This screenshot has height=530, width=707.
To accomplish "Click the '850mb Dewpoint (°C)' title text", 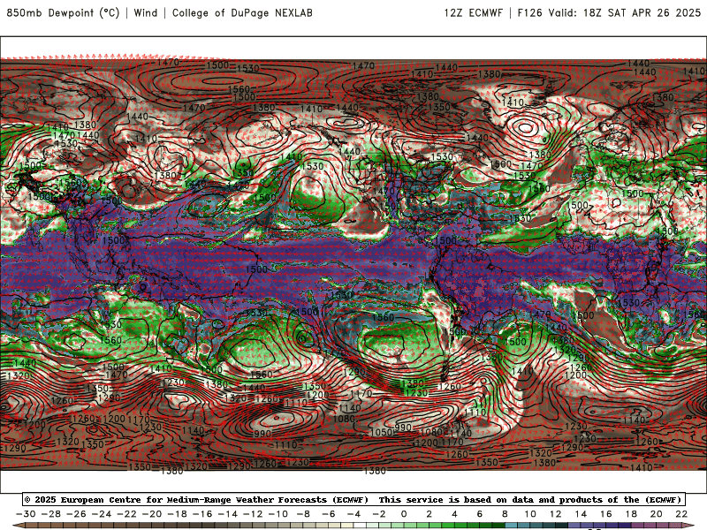I will click(63, 12).
